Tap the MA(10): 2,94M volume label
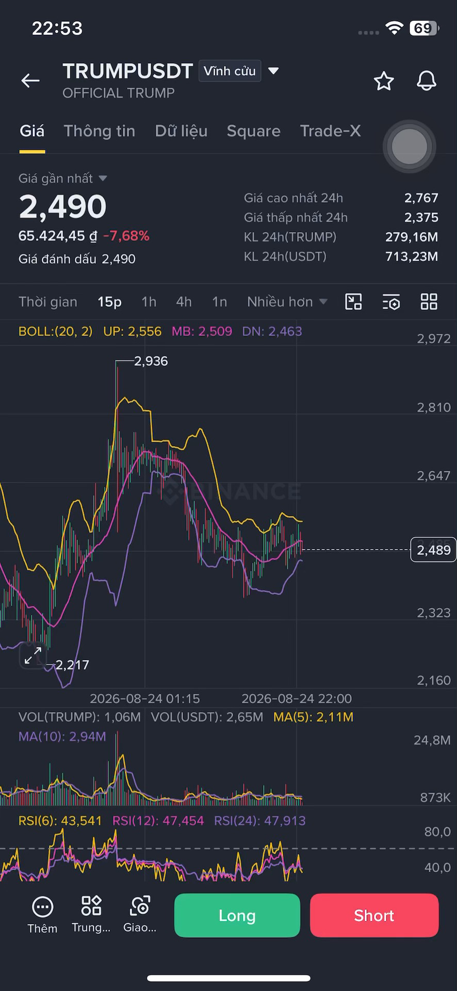Screen dimensions: 457x991 (62, 737)
